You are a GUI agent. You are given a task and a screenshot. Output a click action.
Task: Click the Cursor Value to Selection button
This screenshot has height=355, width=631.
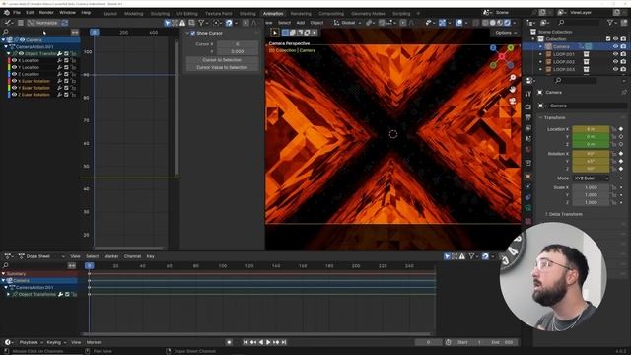(x=222, y=68)
